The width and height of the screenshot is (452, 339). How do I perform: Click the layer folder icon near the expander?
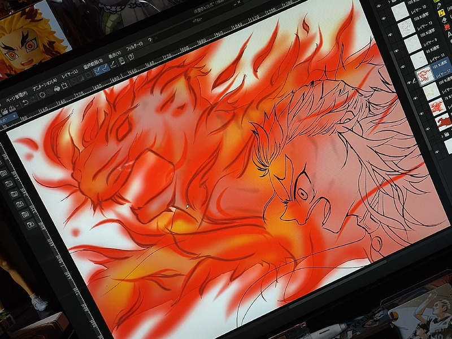coord(447,134)
